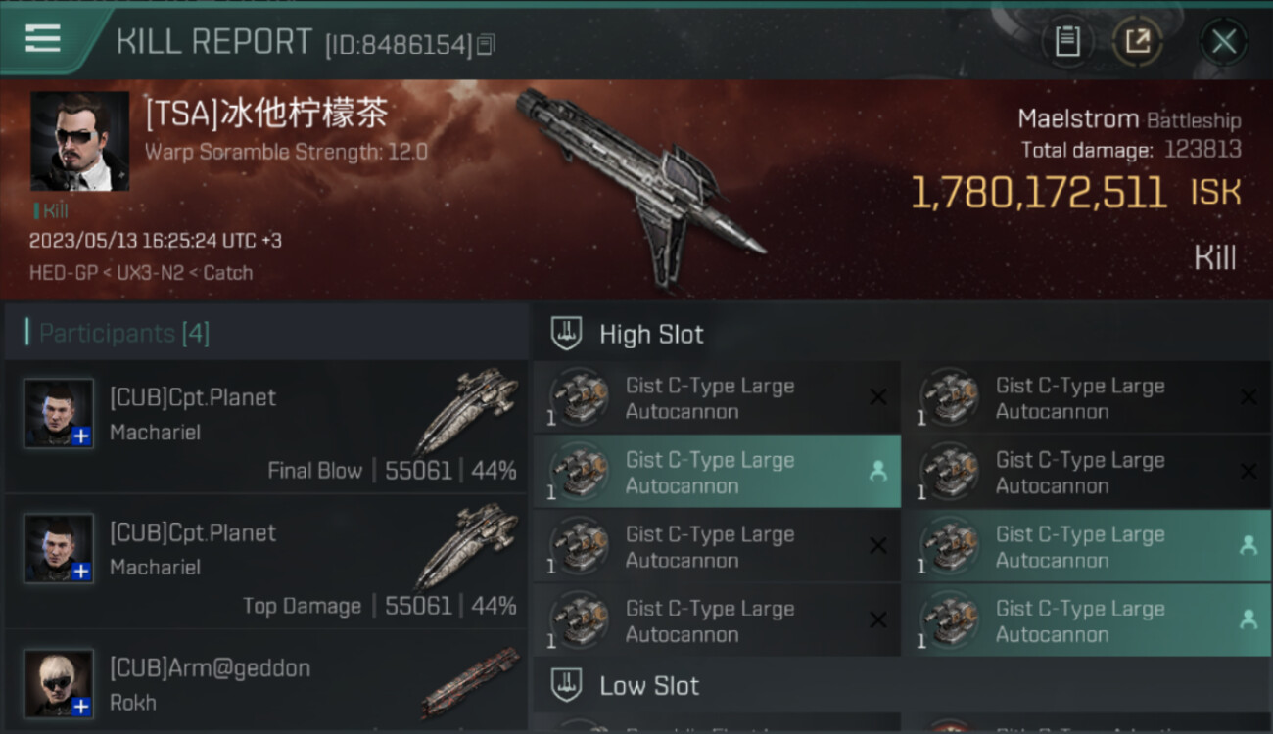Click the share export icon
Image resolution: width=1273 pixels, height=734 pixels.
(x=1137, y=41)
